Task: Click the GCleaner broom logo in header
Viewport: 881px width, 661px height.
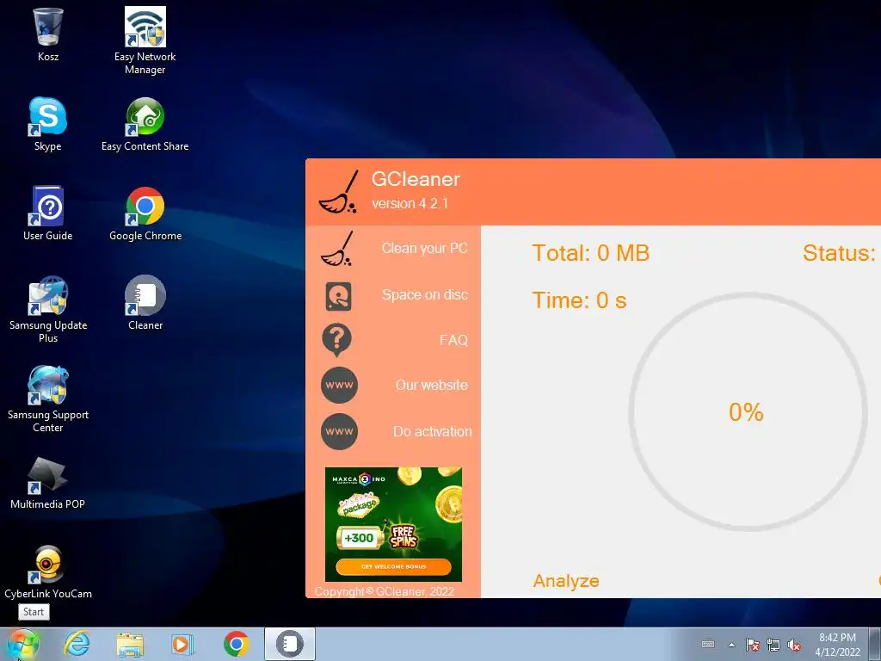Action: 339,192
